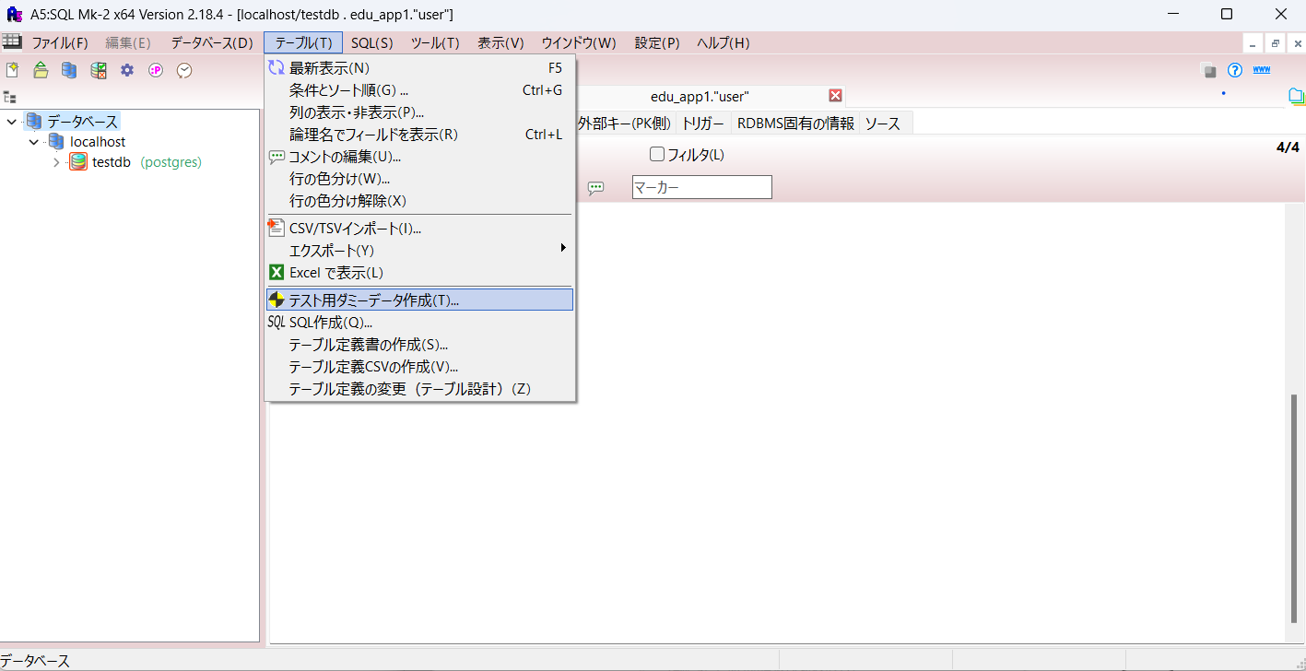Toggle the フィルタ(L) checkbox
Image resolution: width=1306 pixels, height=671 pixels.
(657, 154)
